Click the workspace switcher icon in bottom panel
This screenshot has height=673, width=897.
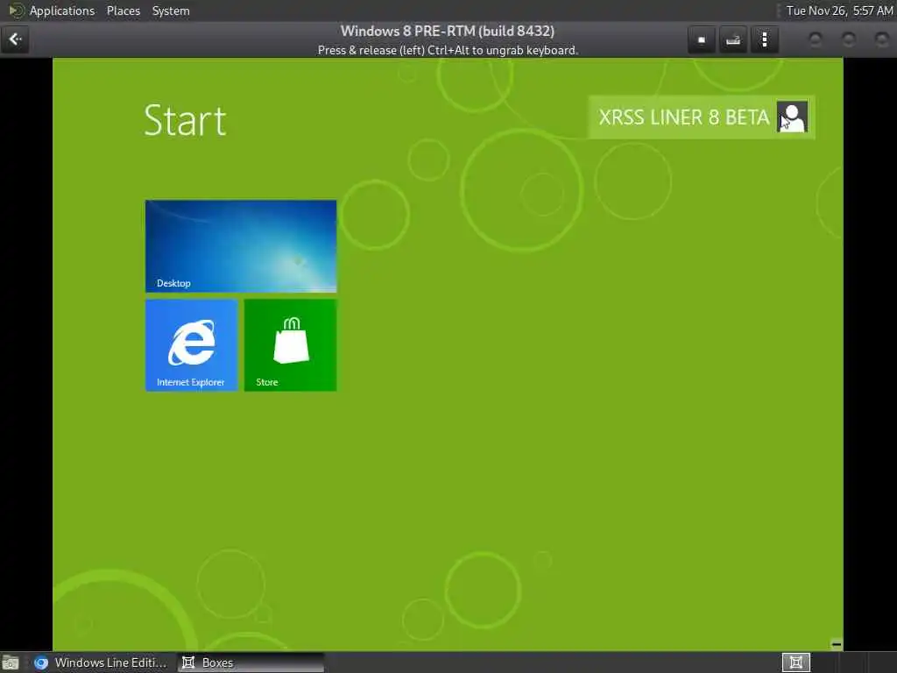coord(795,662)
